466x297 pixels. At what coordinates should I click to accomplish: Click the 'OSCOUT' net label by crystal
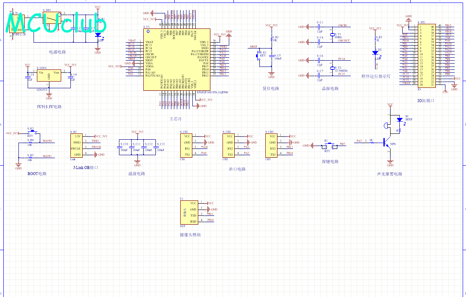pos(344,41)
